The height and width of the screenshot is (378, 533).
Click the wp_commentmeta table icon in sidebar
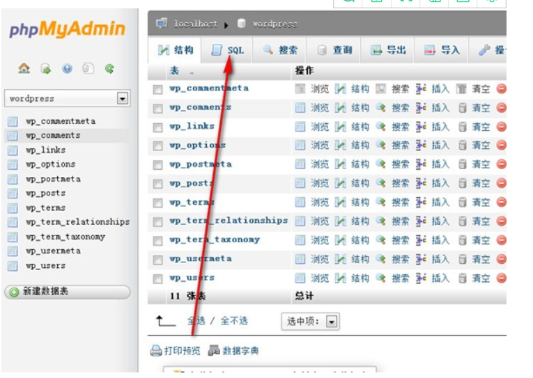13,121
